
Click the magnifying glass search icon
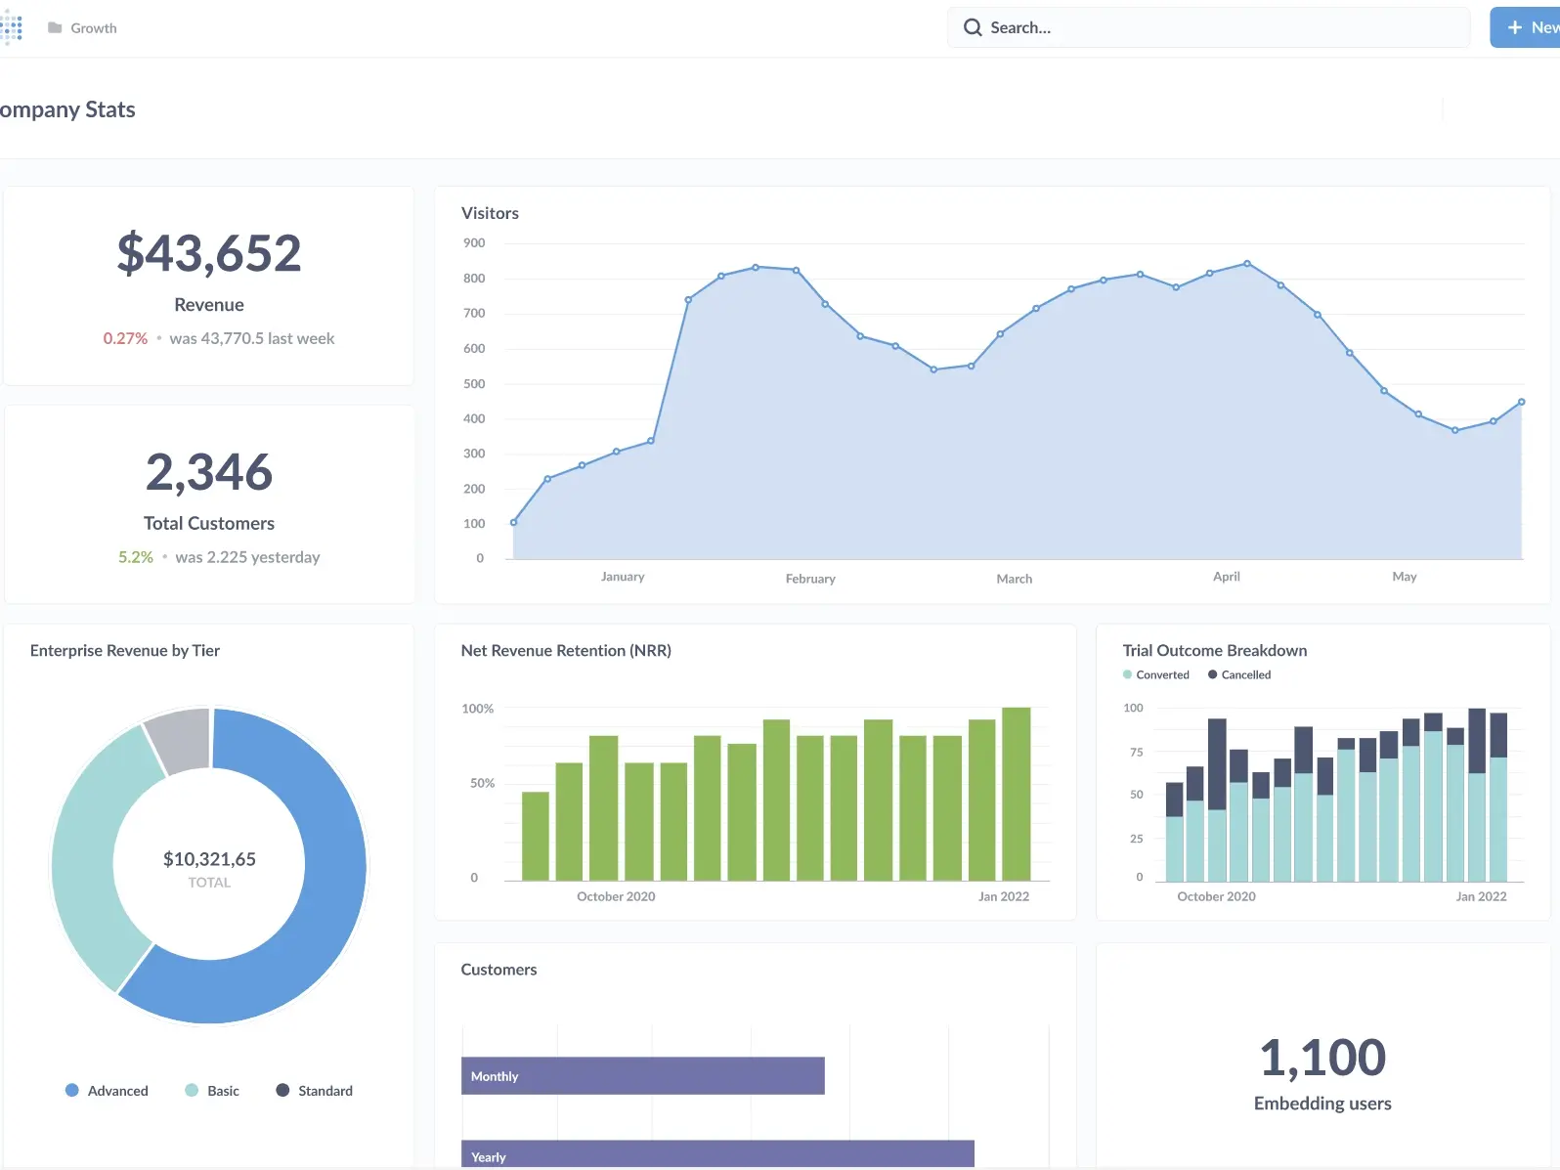973,27
